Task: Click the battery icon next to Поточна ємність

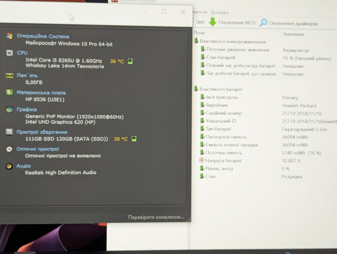Action: point(202,152)
